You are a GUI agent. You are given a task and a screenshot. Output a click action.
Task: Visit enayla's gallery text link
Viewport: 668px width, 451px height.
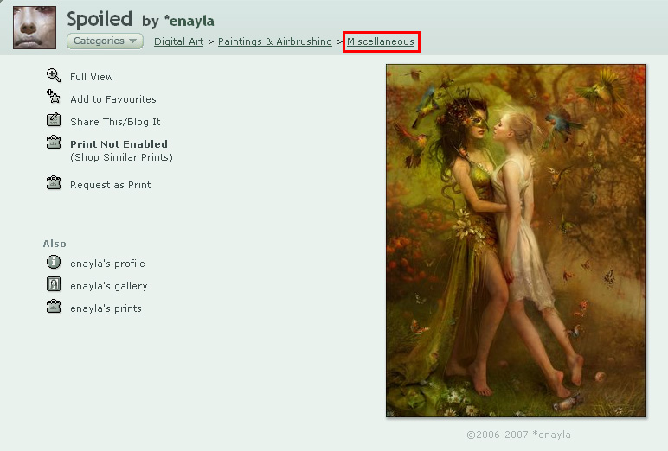(x=109, y=286)
